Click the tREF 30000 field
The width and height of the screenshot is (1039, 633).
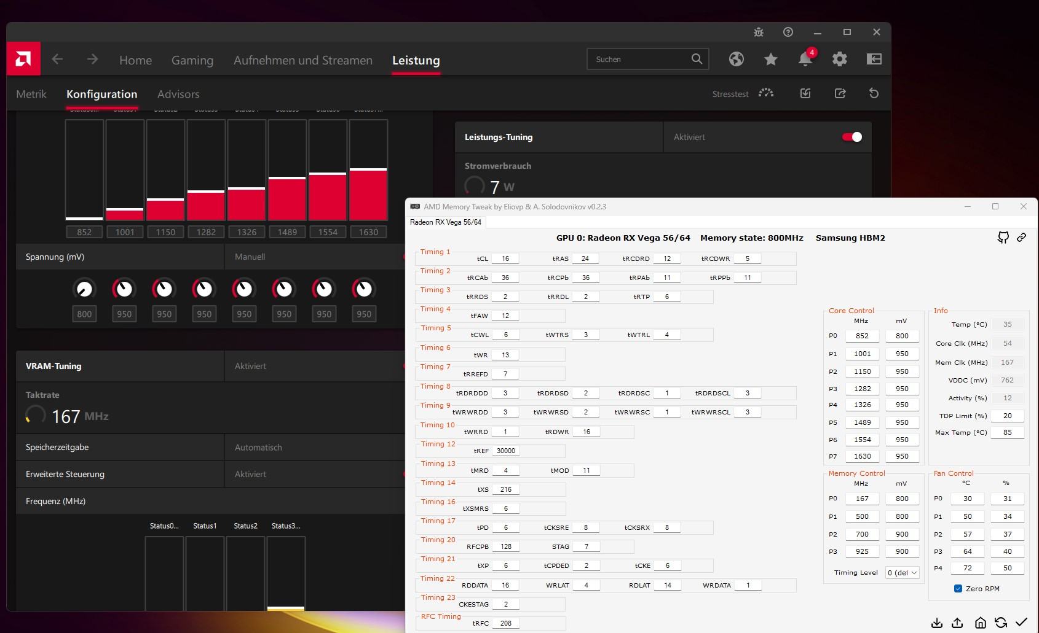[506, 451]
